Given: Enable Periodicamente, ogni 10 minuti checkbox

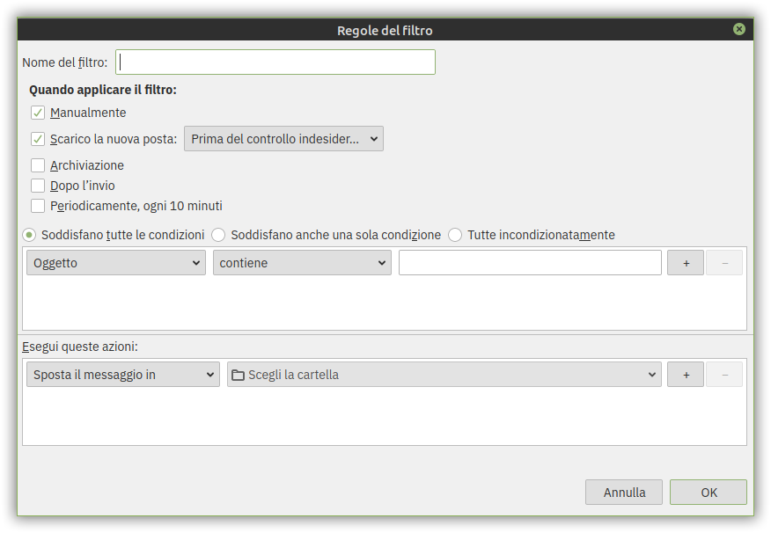Looking at the screenshot, I should (38, 205).
